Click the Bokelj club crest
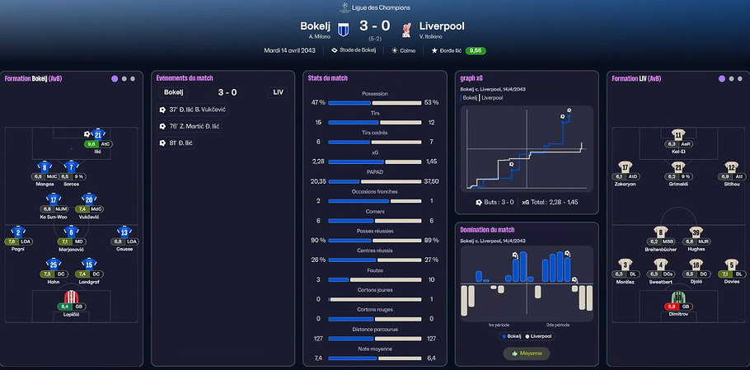This screenshot has height=370, width=750. [x=343, y=30]
